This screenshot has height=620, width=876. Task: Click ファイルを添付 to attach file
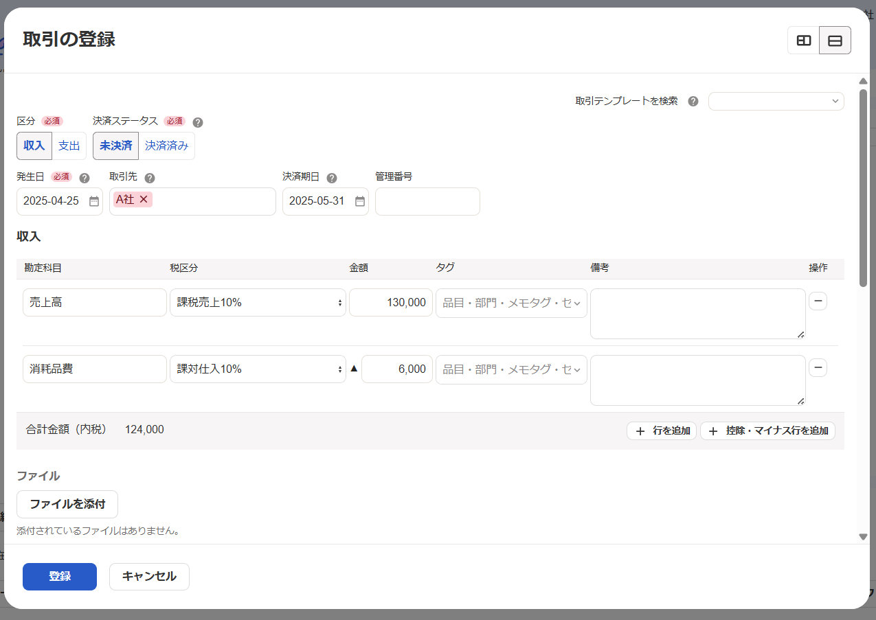[67, 504]
